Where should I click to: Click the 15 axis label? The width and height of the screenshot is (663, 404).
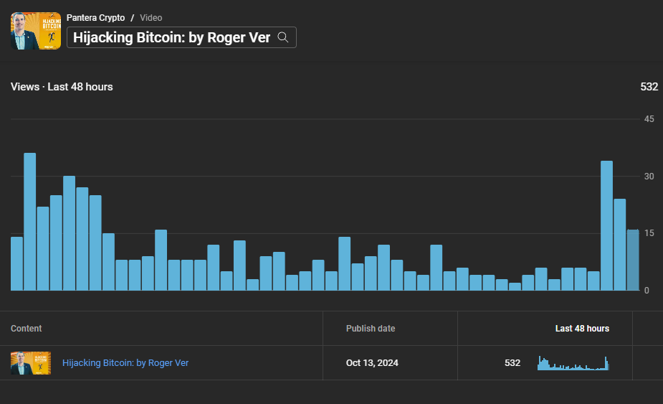click(649, 233)
